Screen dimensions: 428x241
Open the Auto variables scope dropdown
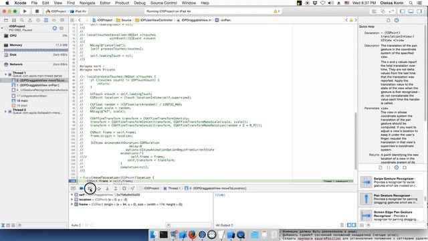point(76,225)
